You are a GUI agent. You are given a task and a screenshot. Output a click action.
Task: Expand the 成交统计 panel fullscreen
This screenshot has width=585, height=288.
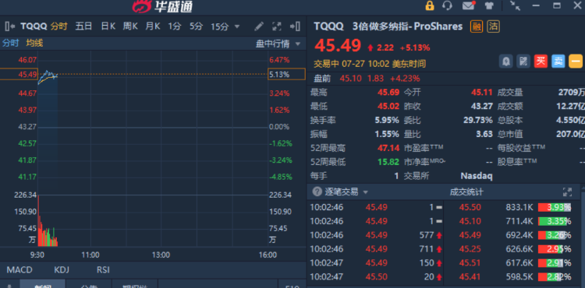[567, 192]
